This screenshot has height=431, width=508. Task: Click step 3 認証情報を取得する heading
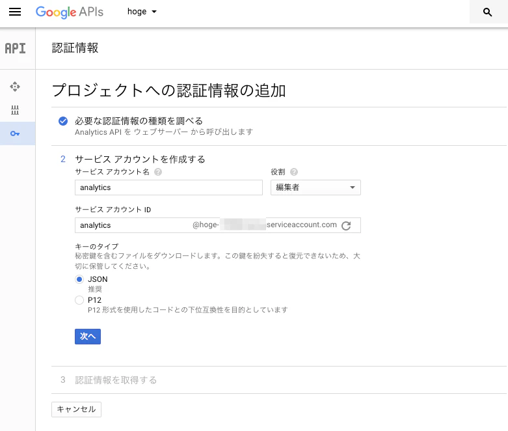click(x=116, y=380)
